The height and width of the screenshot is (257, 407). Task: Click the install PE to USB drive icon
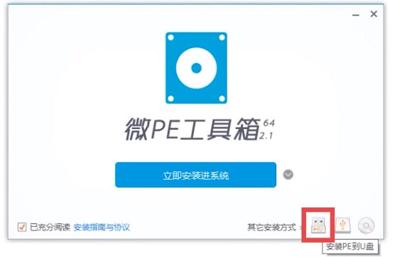pyautogui.click(x=318, y=225)
